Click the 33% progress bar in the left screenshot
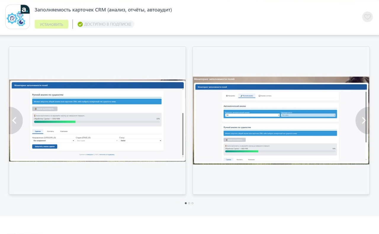The width and height of the screenshot is (379, 234). [x=97, y=122]
